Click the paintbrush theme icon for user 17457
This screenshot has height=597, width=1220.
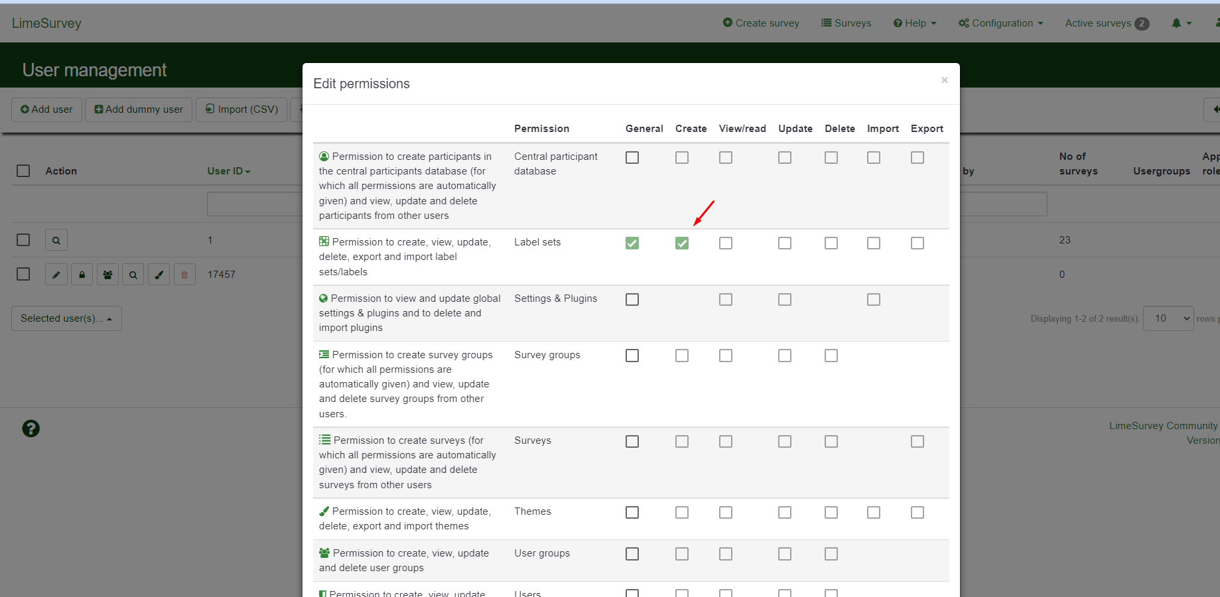pos(159,275)
